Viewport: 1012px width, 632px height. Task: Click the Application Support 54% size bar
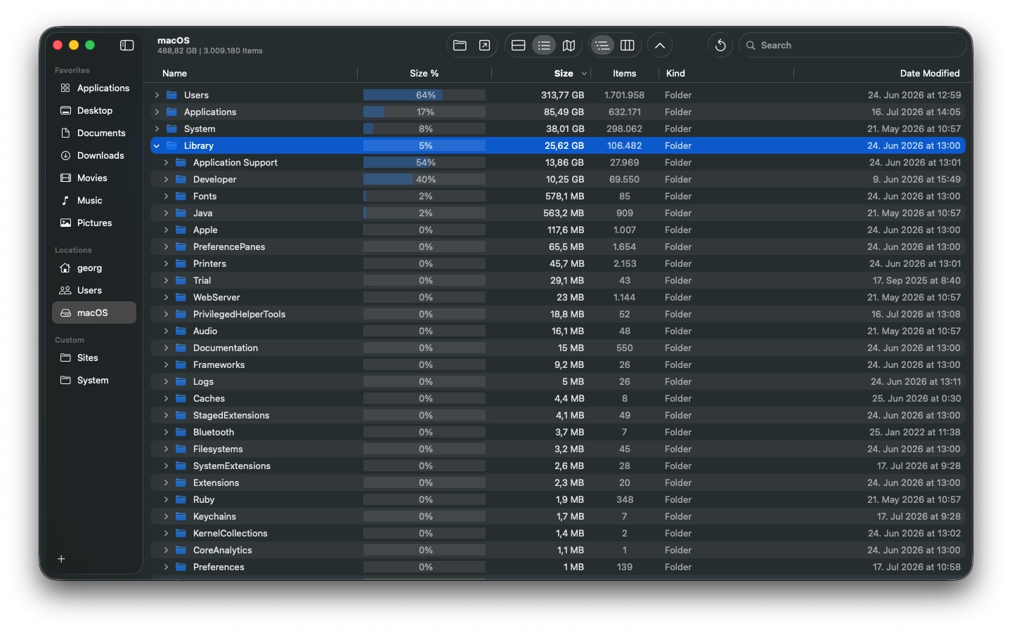pyautogui.click(x=424, y=162)
